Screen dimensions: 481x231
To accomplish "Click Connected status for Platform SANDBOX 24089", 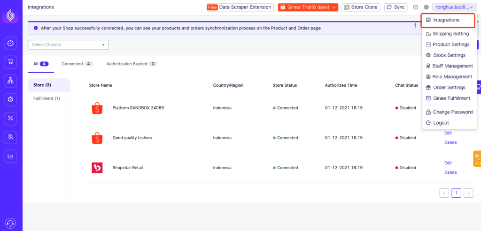I will (x=285, y=108).
